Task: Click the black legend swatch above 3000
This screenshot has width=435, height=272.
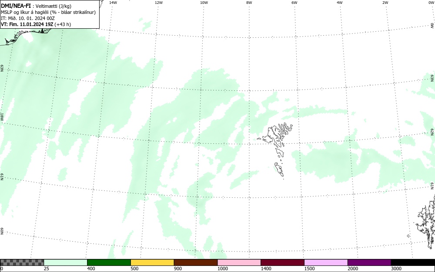Action: click(x=413, y=262)
